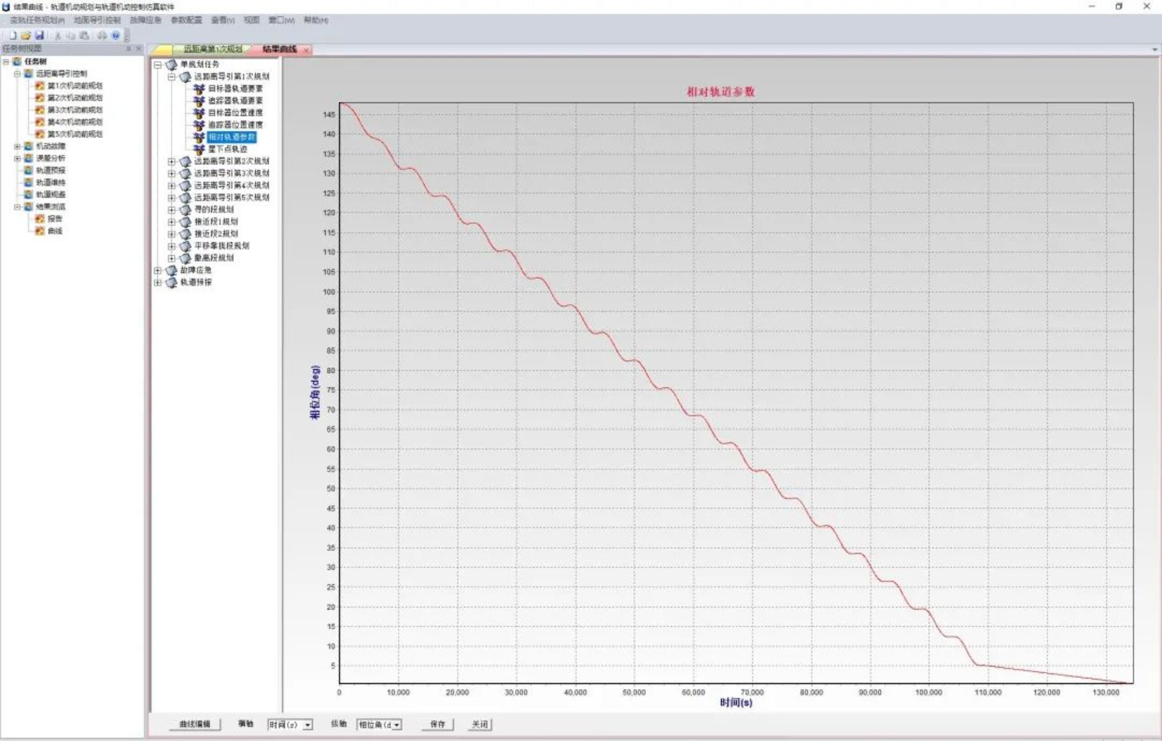Click the icon next to 轨道维持

click(x=29, y=182)
